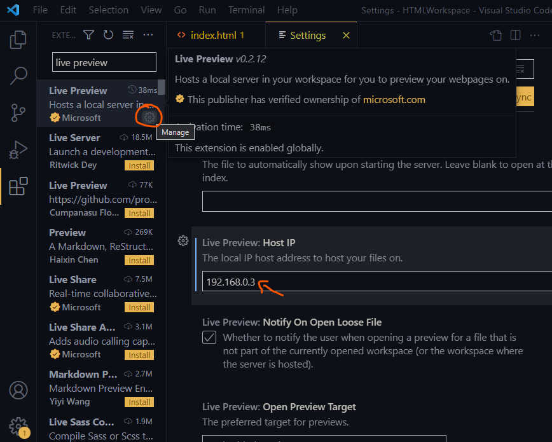The width and height of the screenshot is (552, 442).
Task: Refresh the extensions list
Action: click(108, 35)
